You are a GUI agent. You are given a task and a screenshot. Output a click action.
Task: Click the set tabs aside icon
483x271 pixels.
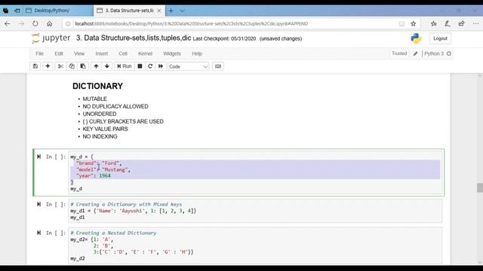tap(17, 11)
